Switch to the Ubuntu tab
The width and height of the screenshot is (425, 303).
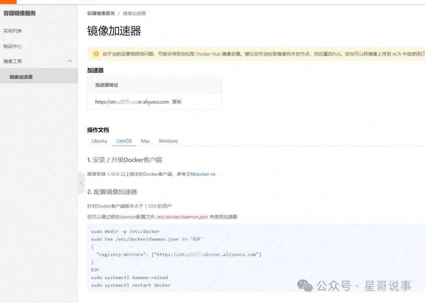(x=100, y=141)
